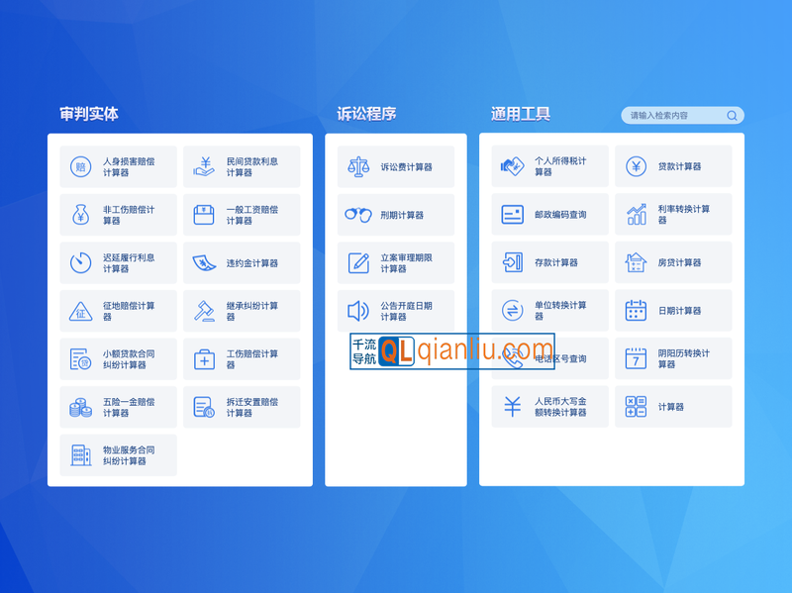Select the 个人所得税计算器 tax icon
Screen dimensions: 792x593
coord(511,165)
